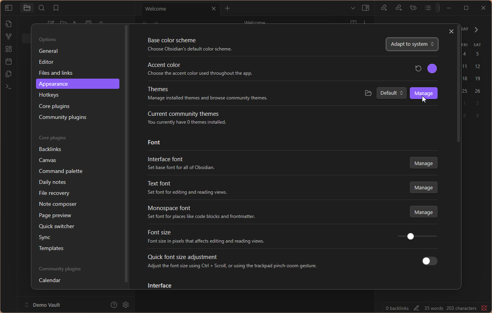Open Editor settings
This screenshot has width=492, height=313.
point(77,62)
